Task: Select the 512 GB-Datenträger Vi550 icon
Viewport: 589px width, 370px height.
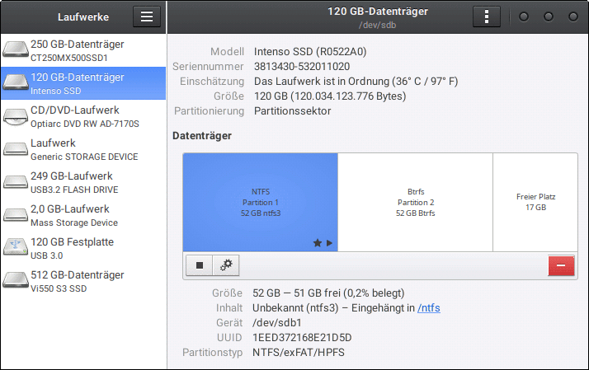Action: [x=16, y=281]
